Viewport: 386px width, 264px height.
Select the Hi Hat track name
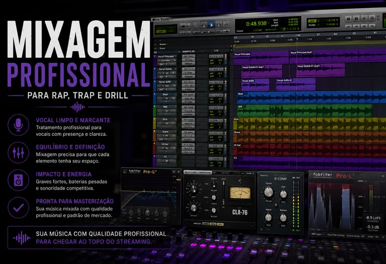pyautogui.click(x=165, y=144)
